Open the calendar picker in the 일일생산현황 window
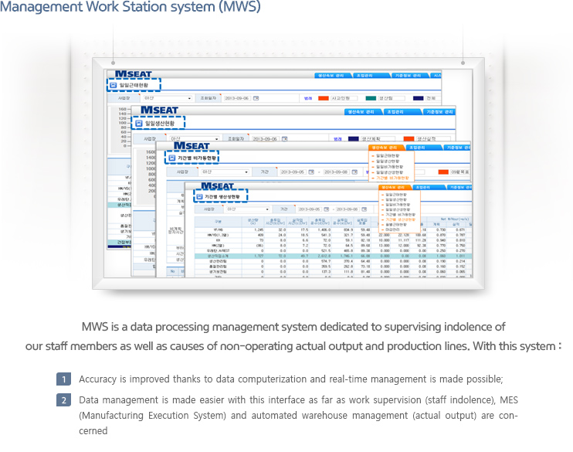The image size is (573, 452). (x=285, y=139)
